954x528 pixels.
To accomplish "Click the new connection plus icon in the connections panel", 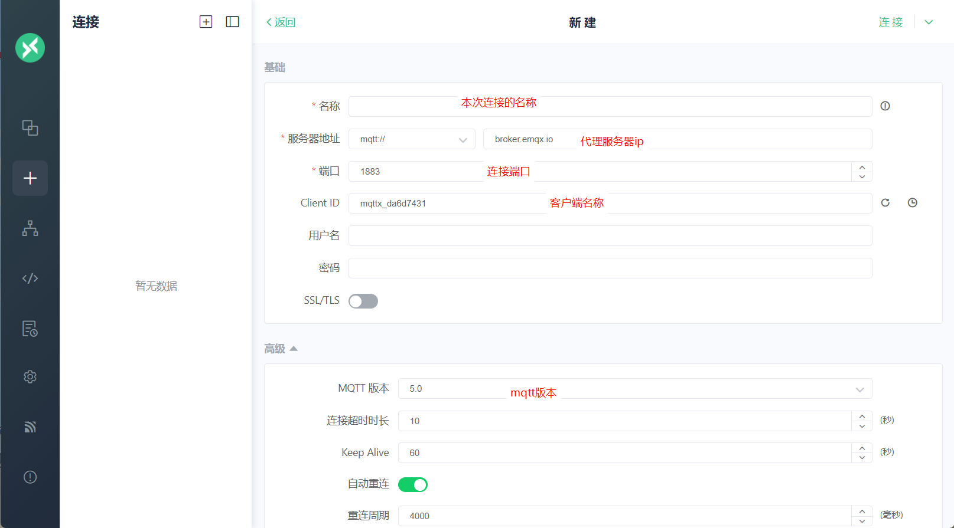I will click(206, 22).
